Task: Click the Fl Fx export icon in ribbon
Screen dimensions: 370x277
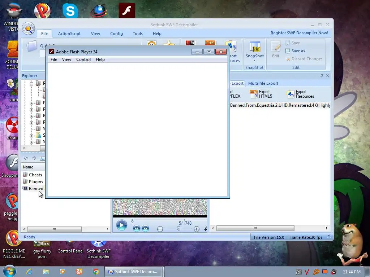Action: pyautogui.click(x=191, y=43)
